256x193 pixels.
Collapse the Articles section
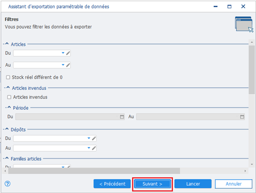point(7,44)
